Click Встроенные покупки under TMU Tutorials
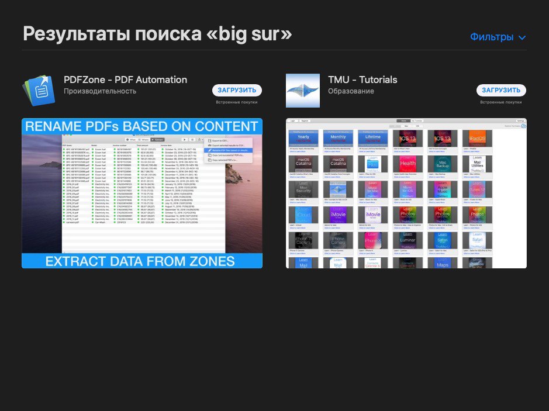This screenshot has width=549, height=411. coord(500,102)
